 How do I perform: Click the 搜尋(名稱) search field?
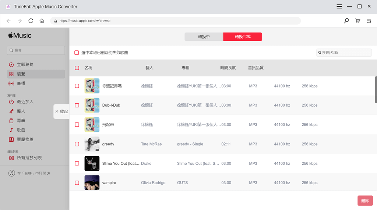[x=344, y=53]
